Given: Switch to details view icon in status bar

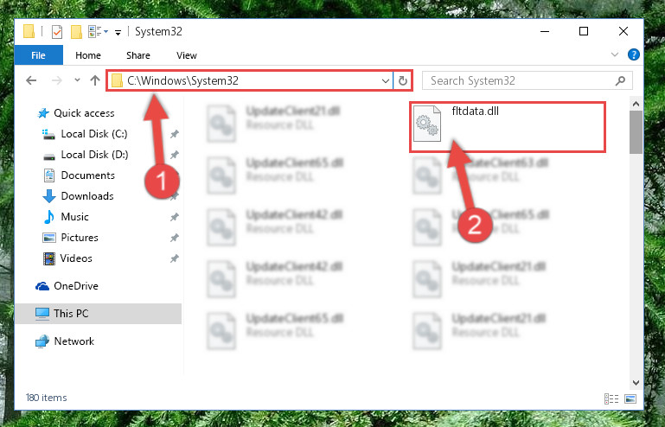Looking at the screenshot, I should coord(611,398).
